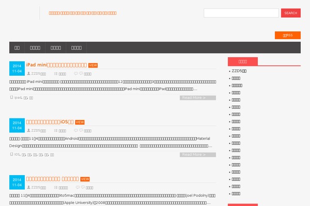The image size is (310, 206).
Task: Click tag icon beside the ipad tag
Action: click(x=11, y=97)
